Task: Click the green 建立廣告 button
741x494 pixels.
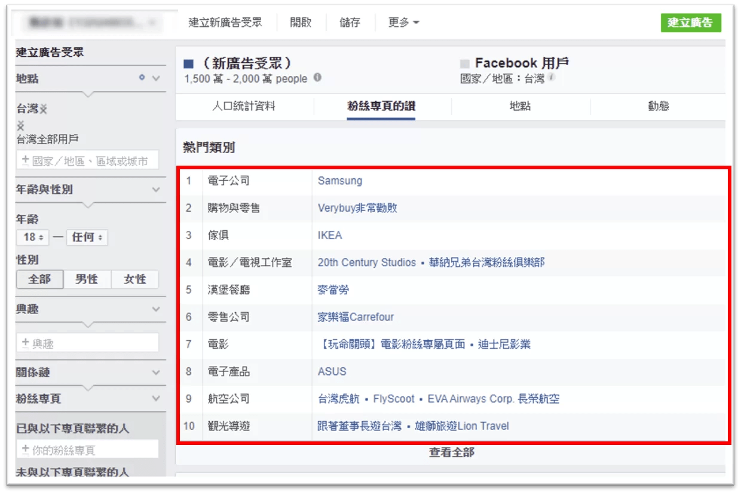Action: pyautogui.click(x=691, y=23)
